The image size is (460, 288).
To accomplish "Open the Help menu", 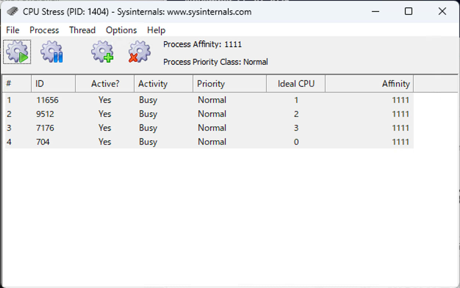I will [156, 30].
